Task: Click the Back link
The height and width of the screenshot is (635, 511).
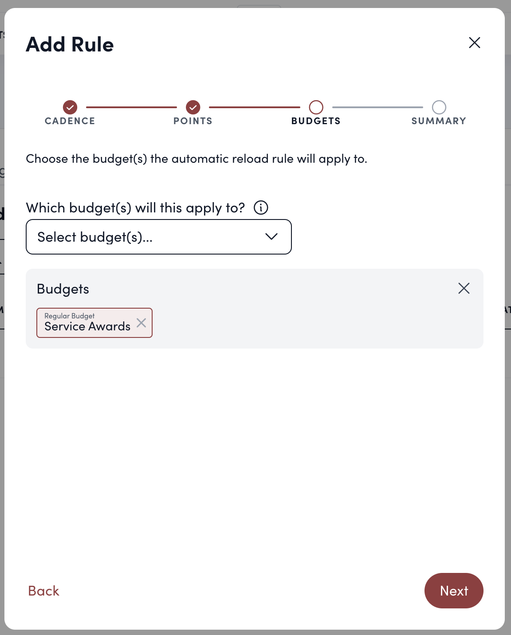Action: pyautogui.click(x=43, y=591)
